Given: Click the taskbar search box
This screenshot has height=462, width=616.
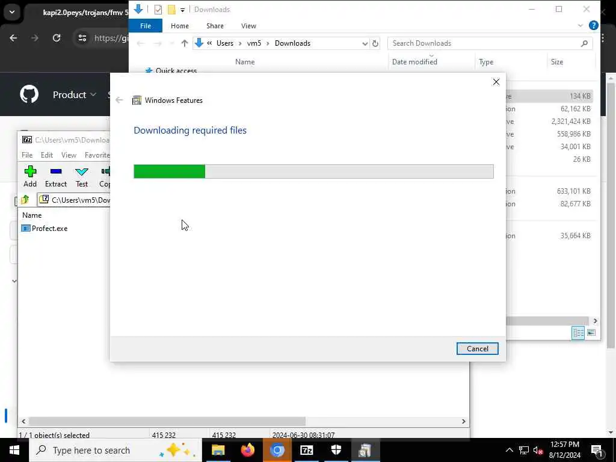Looking at the screenshot, I should 115,450.
